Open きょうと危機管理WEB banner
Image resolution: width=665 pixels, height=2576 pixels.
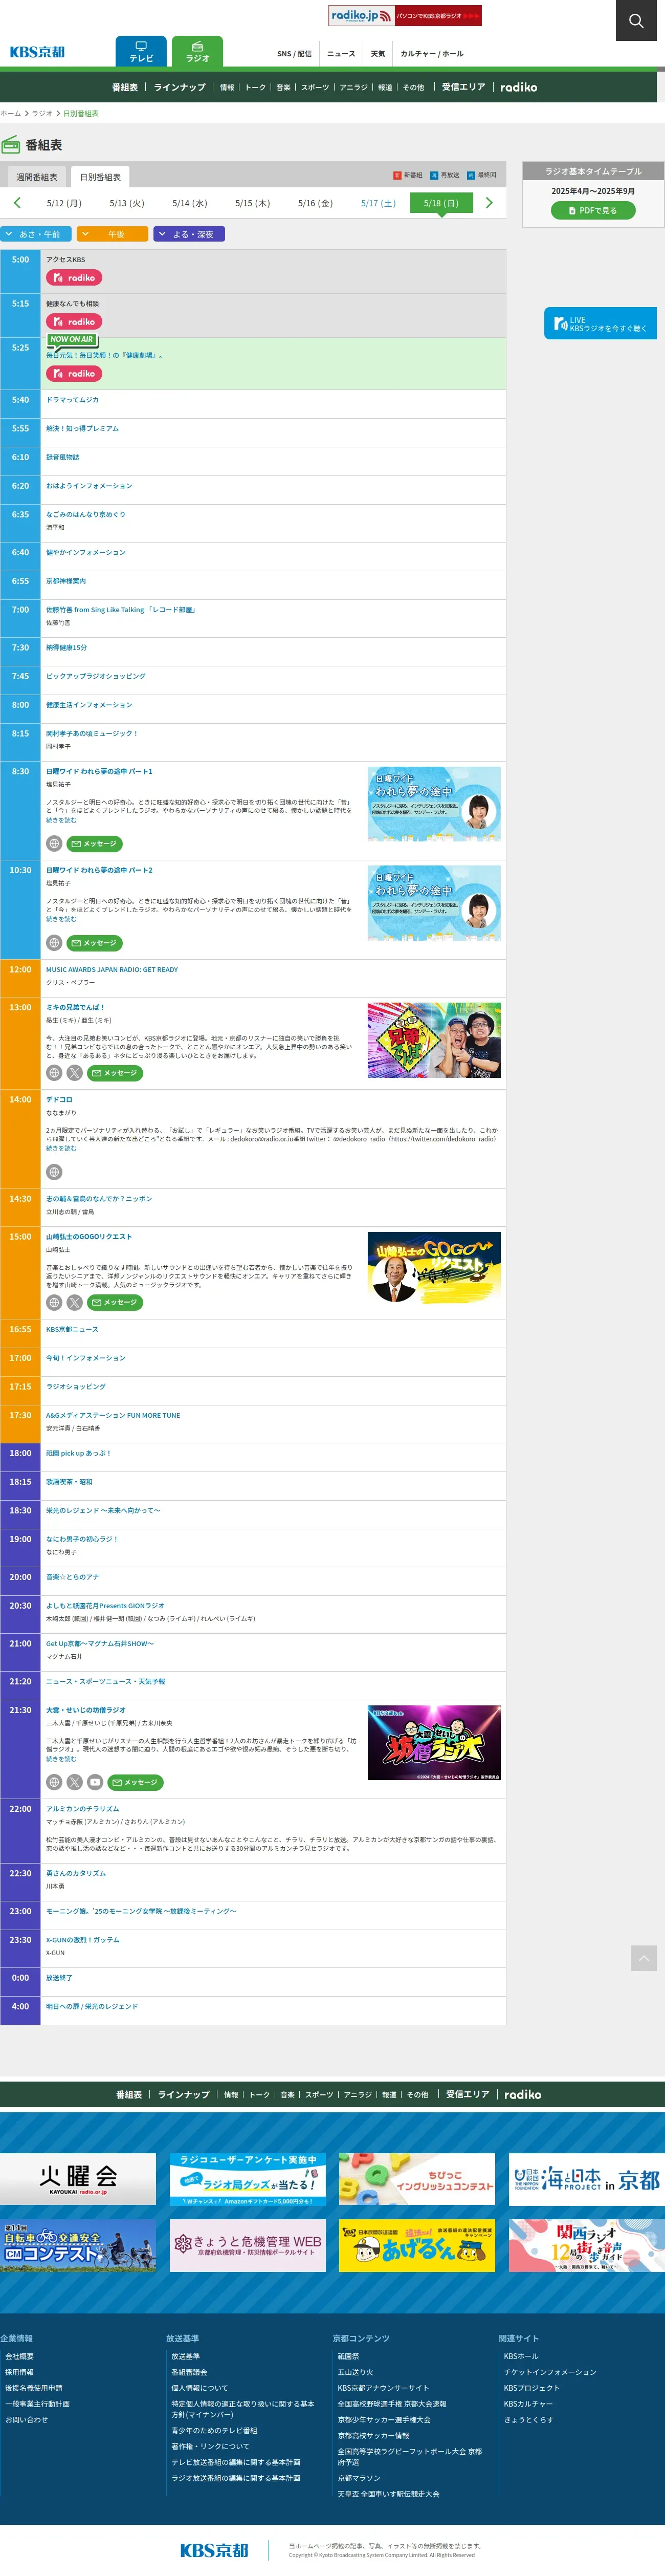pyautogui.click(x=248, y=2245)
